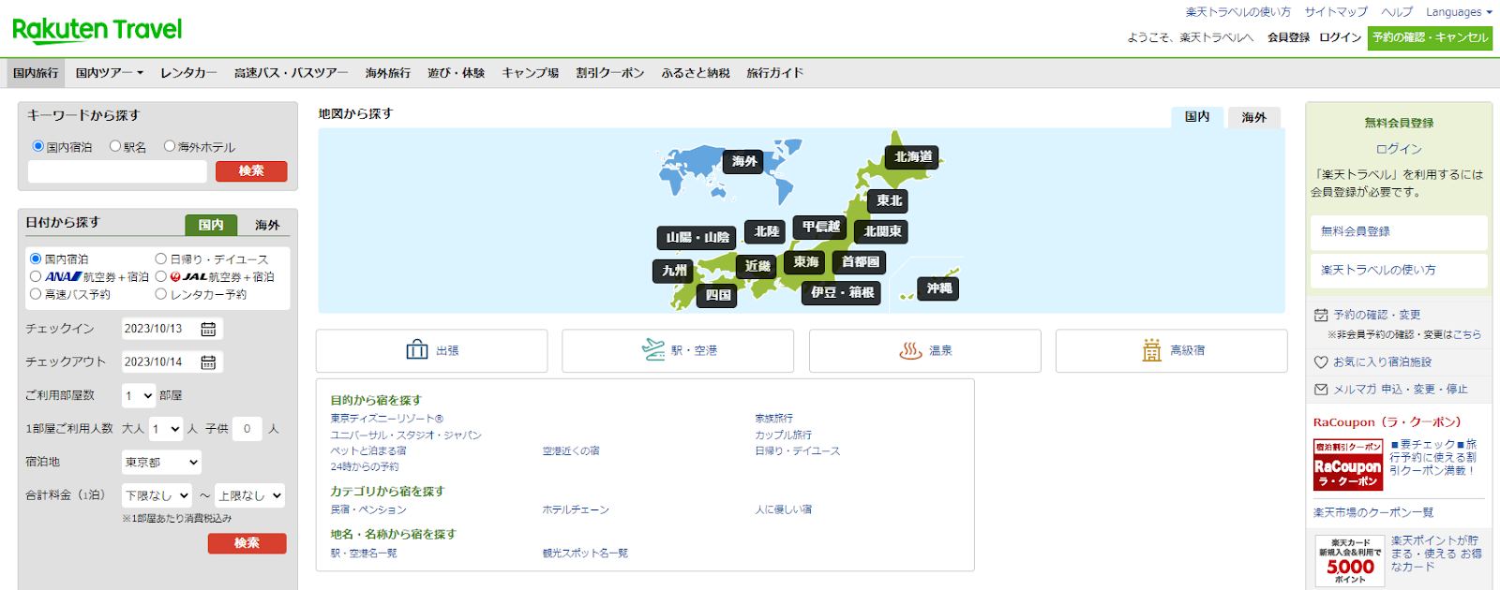Image resolution: width=1500 pixels, height=590 pixels.
Task: Select 東北 region on the map
Action: (x=890, y=200)
